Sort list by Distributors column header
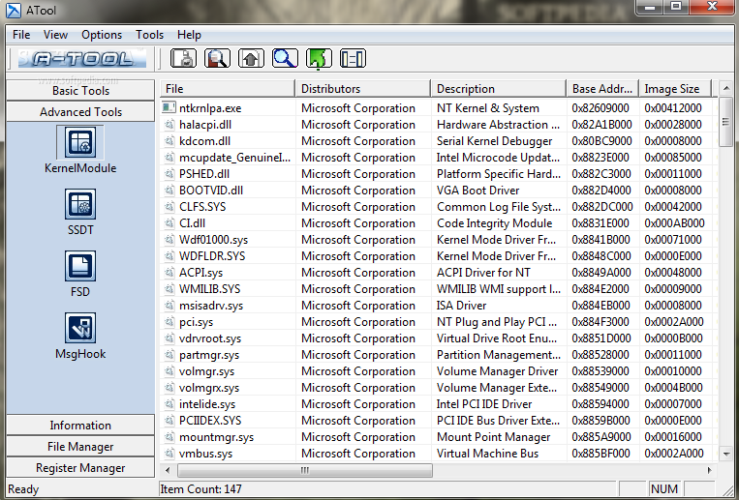 click(x=363, y=89)
